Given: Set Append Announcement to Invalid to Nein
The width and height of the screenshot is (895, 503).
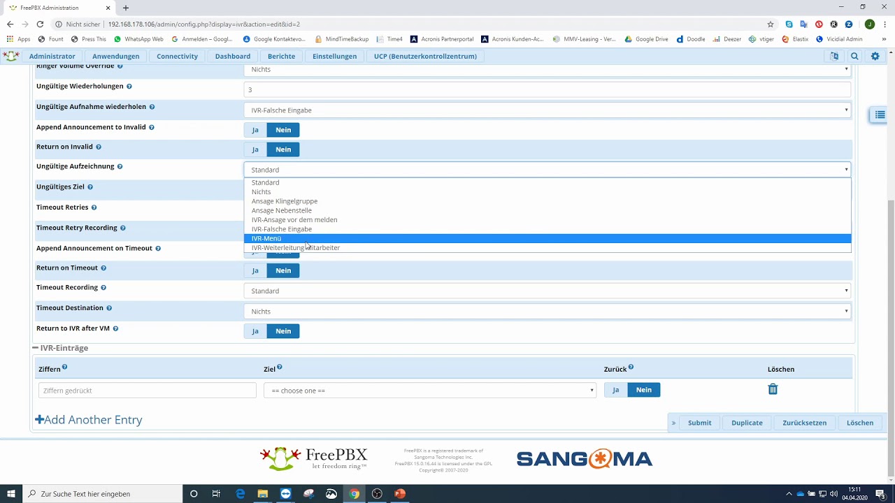Looking at the screenshot, I should coord(283,130).
